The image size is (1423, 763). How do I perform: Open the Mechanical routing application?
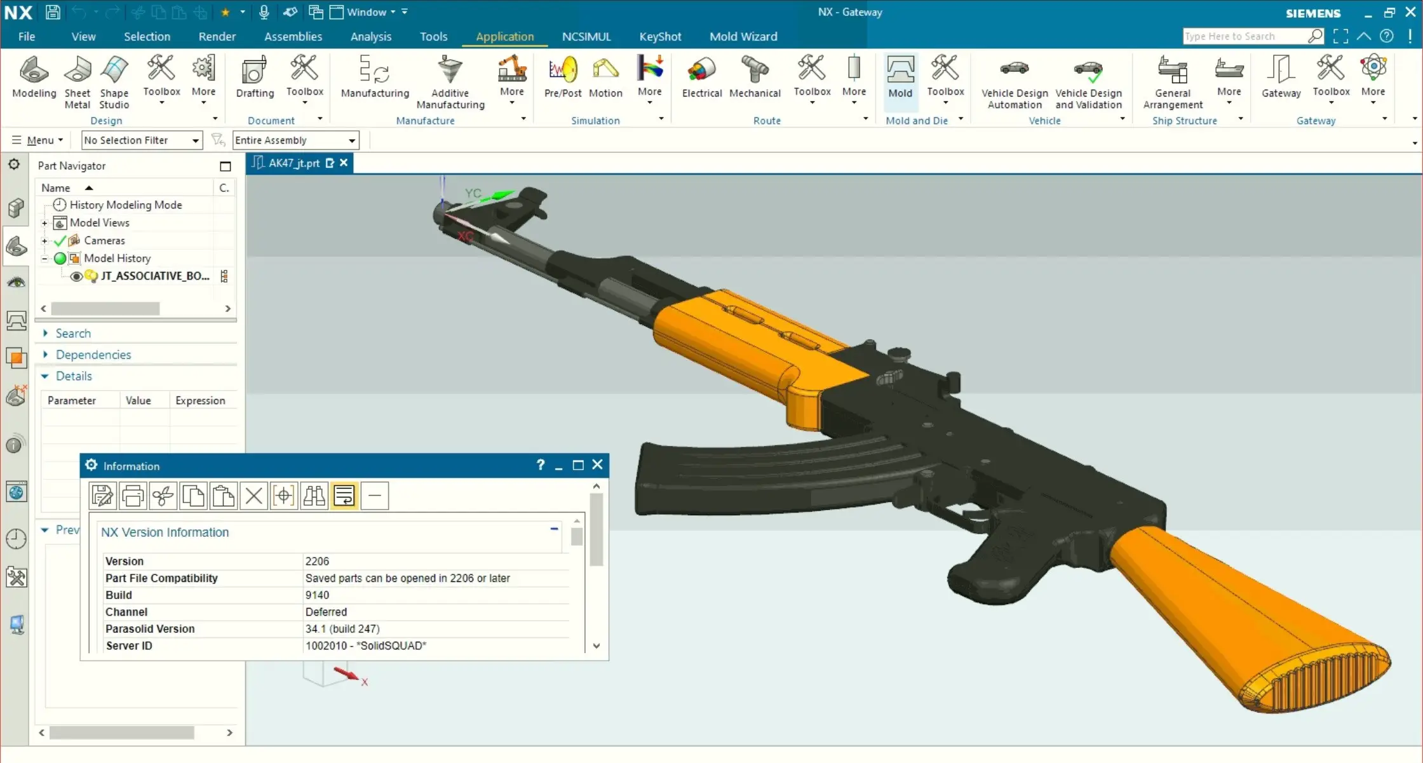(x=755, y=77)
